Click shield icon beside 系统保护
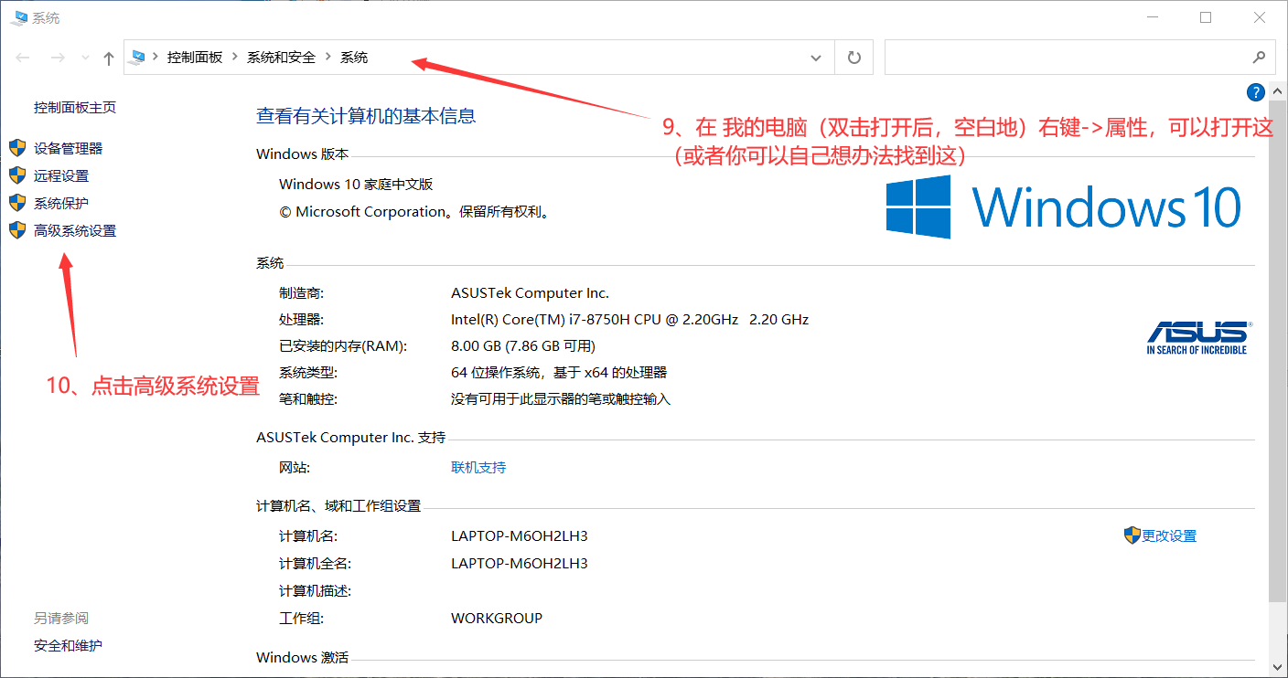Viewport: 1288px width, 678px height. click(x=17, y=203)
